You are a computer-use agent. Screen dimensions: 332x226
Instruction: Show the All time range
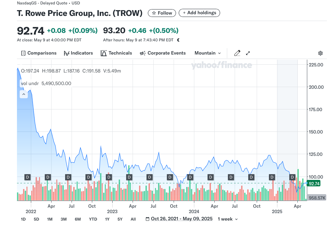[133, 219]
